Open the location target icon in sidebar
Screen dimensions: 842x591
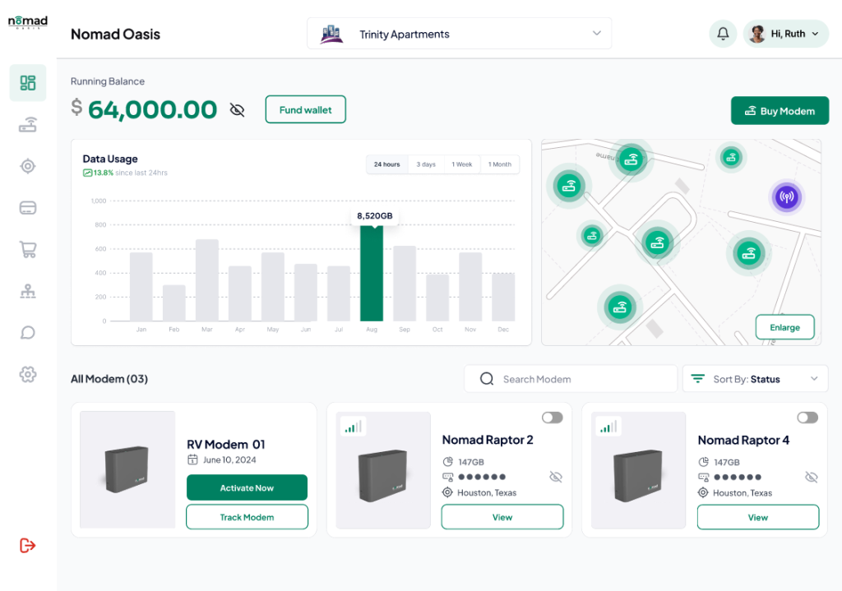28,166
